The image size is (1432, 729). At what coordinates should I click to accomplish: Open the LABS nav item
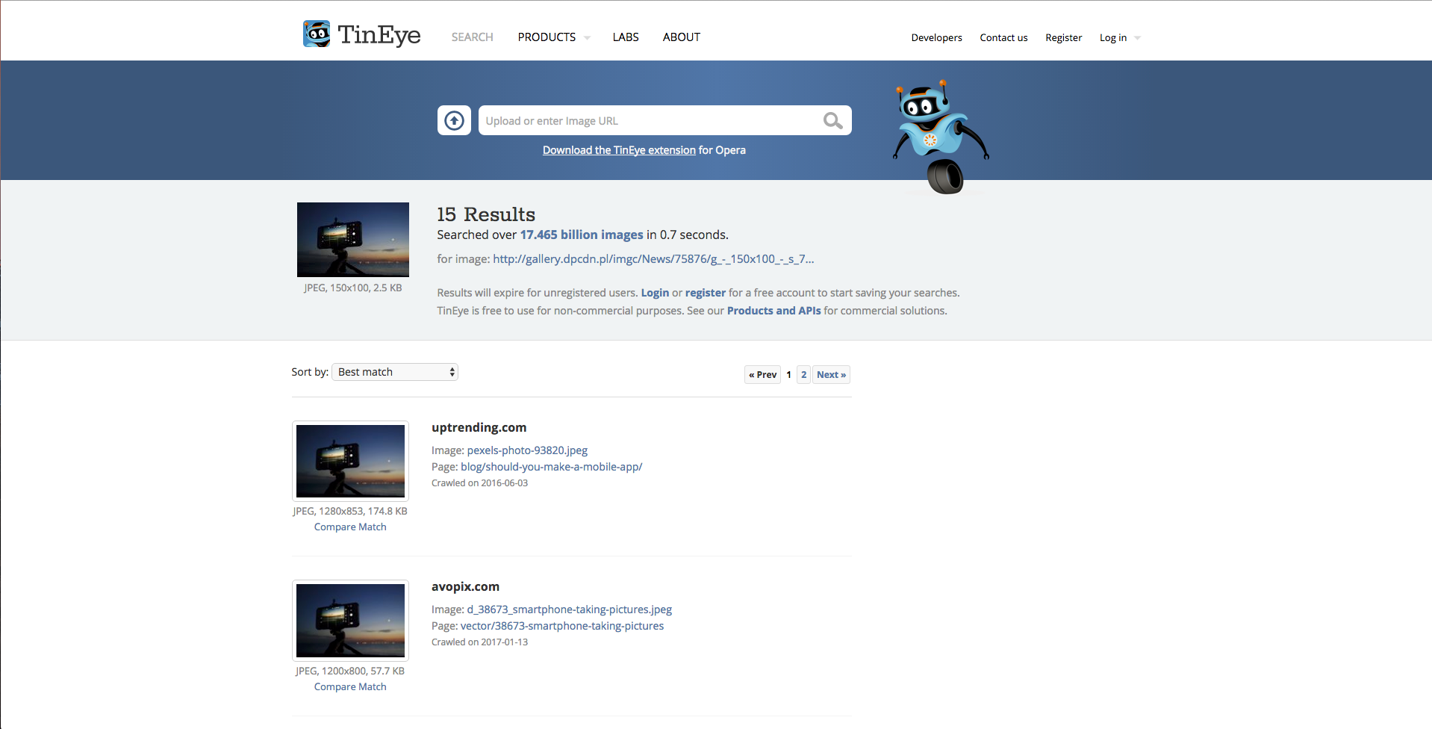626,37
